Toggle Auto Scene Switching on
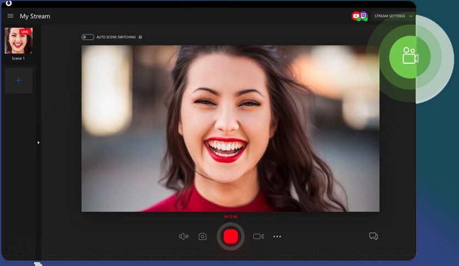The height and width of the screenshot is (266, 459). click(x=87, y=37)
